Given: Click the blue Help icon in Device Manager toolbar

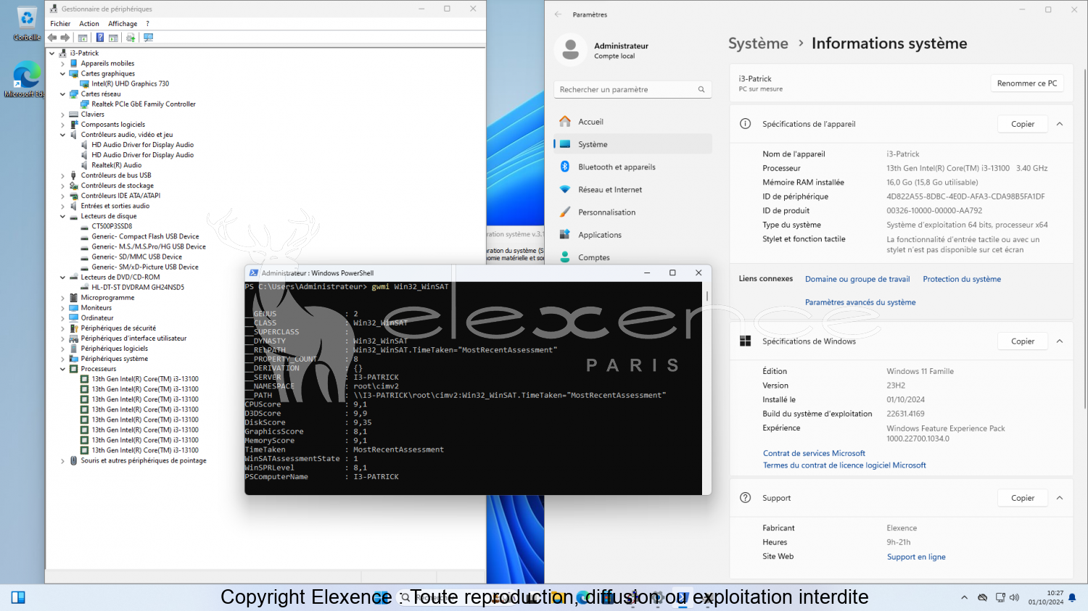Looking at the screenshot, I should (x=100, y=38).
